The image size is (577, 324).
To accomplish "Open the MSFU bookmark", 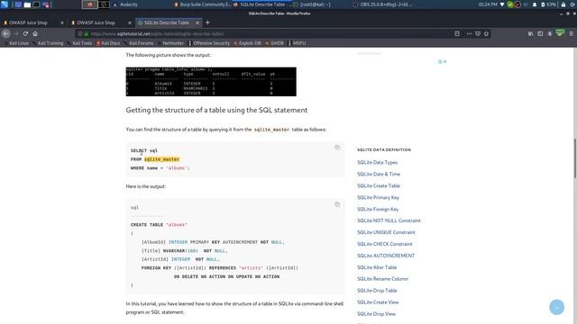I will pyautogui.click(x=298, y=43).
